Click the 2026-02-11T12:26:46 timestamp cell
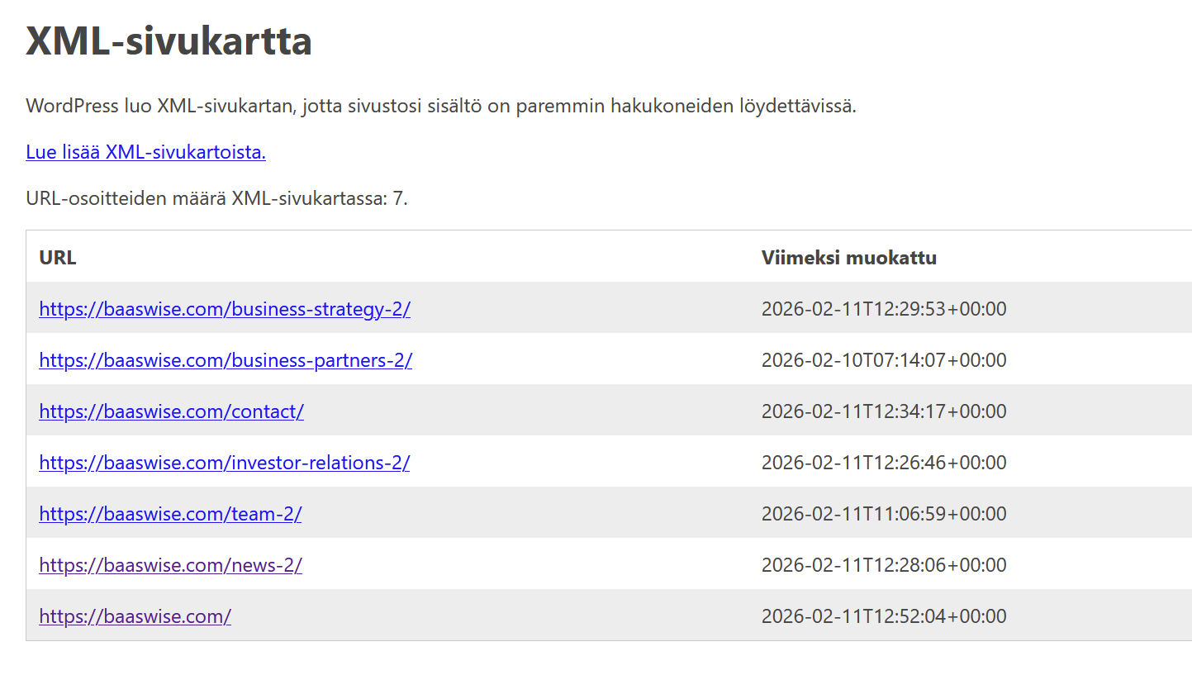The image size is (1192, 675). point(883,463)
